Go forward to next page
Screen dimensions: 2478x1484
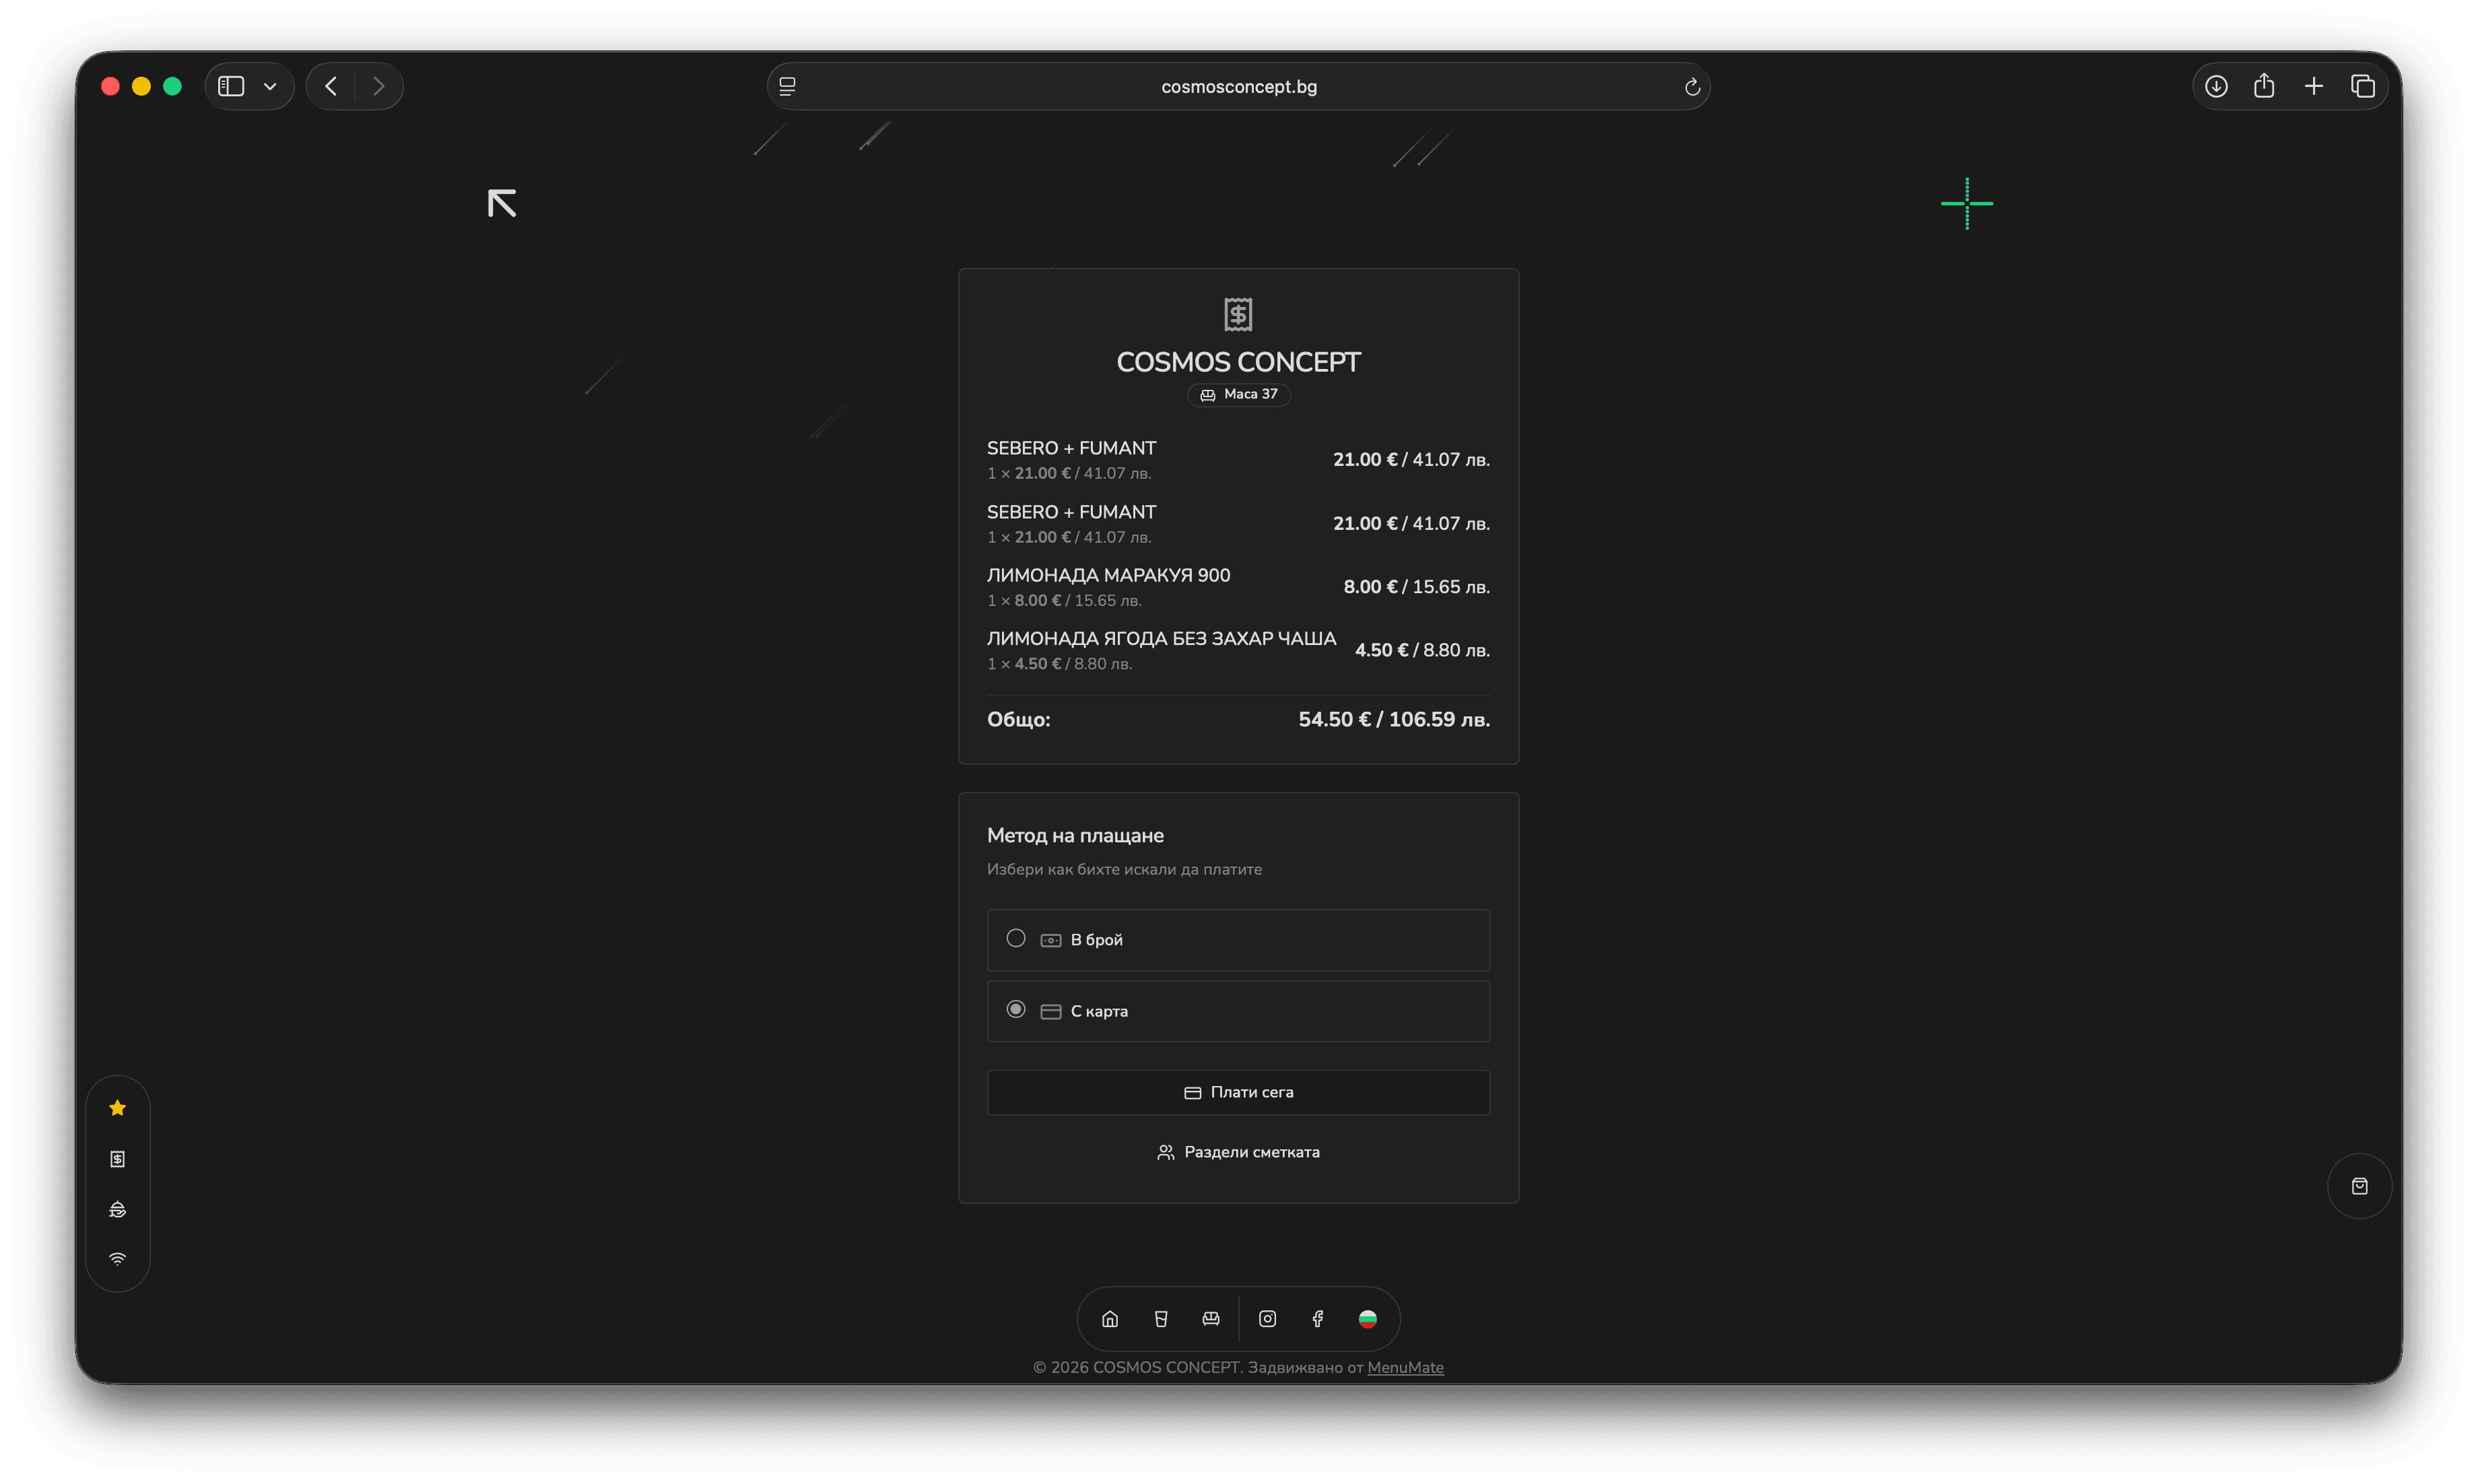click(378, 86)
